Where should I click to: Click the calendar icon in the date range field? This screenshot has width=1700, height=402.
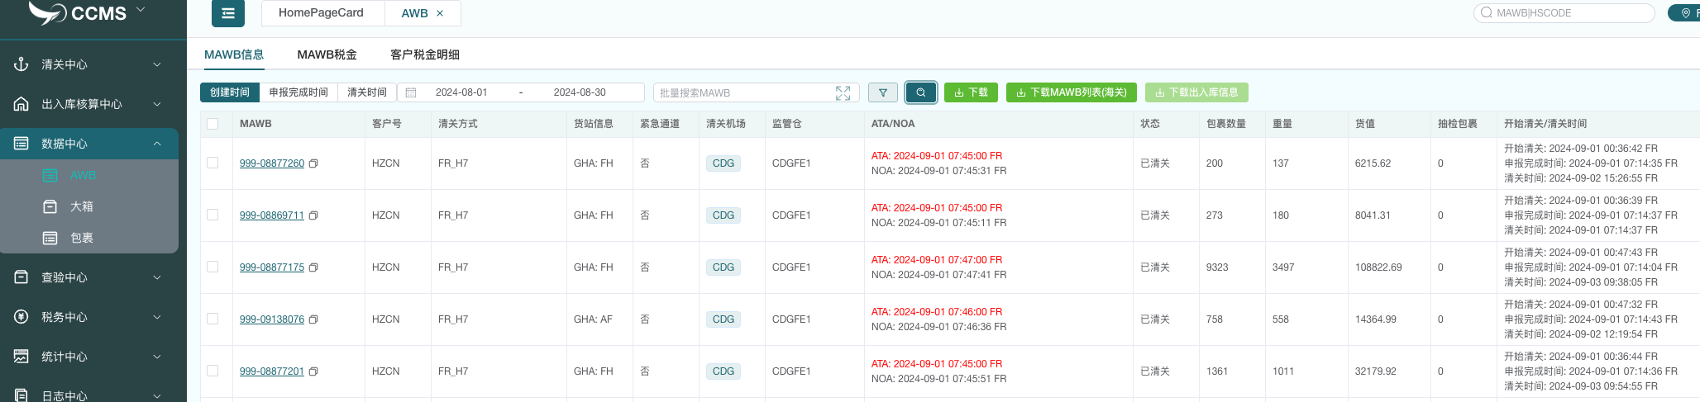pyautogui.click(x=411, y=92)
